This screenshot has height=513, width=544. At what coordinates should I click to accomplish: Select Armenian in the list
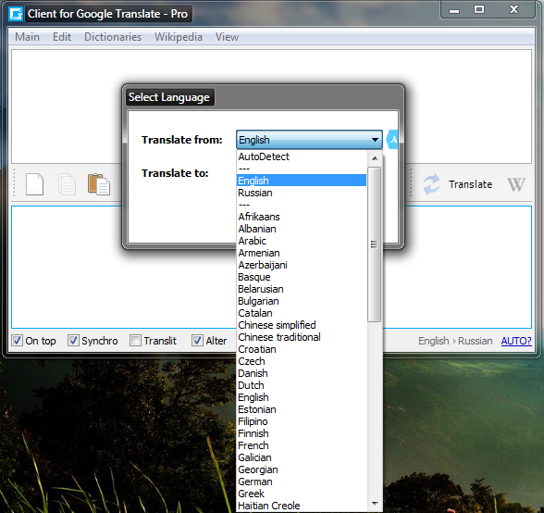[x=302, y=253]
